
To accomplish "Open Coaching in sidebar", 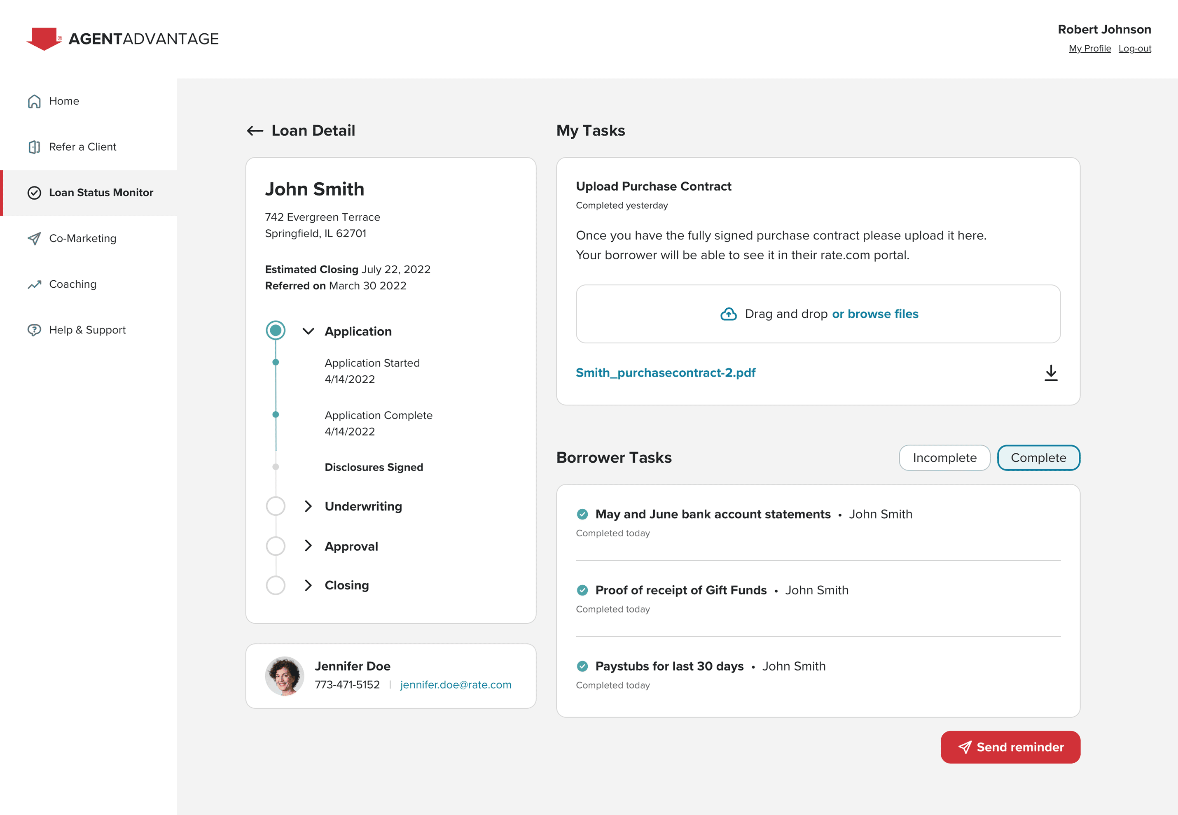I will pos(89,284).
